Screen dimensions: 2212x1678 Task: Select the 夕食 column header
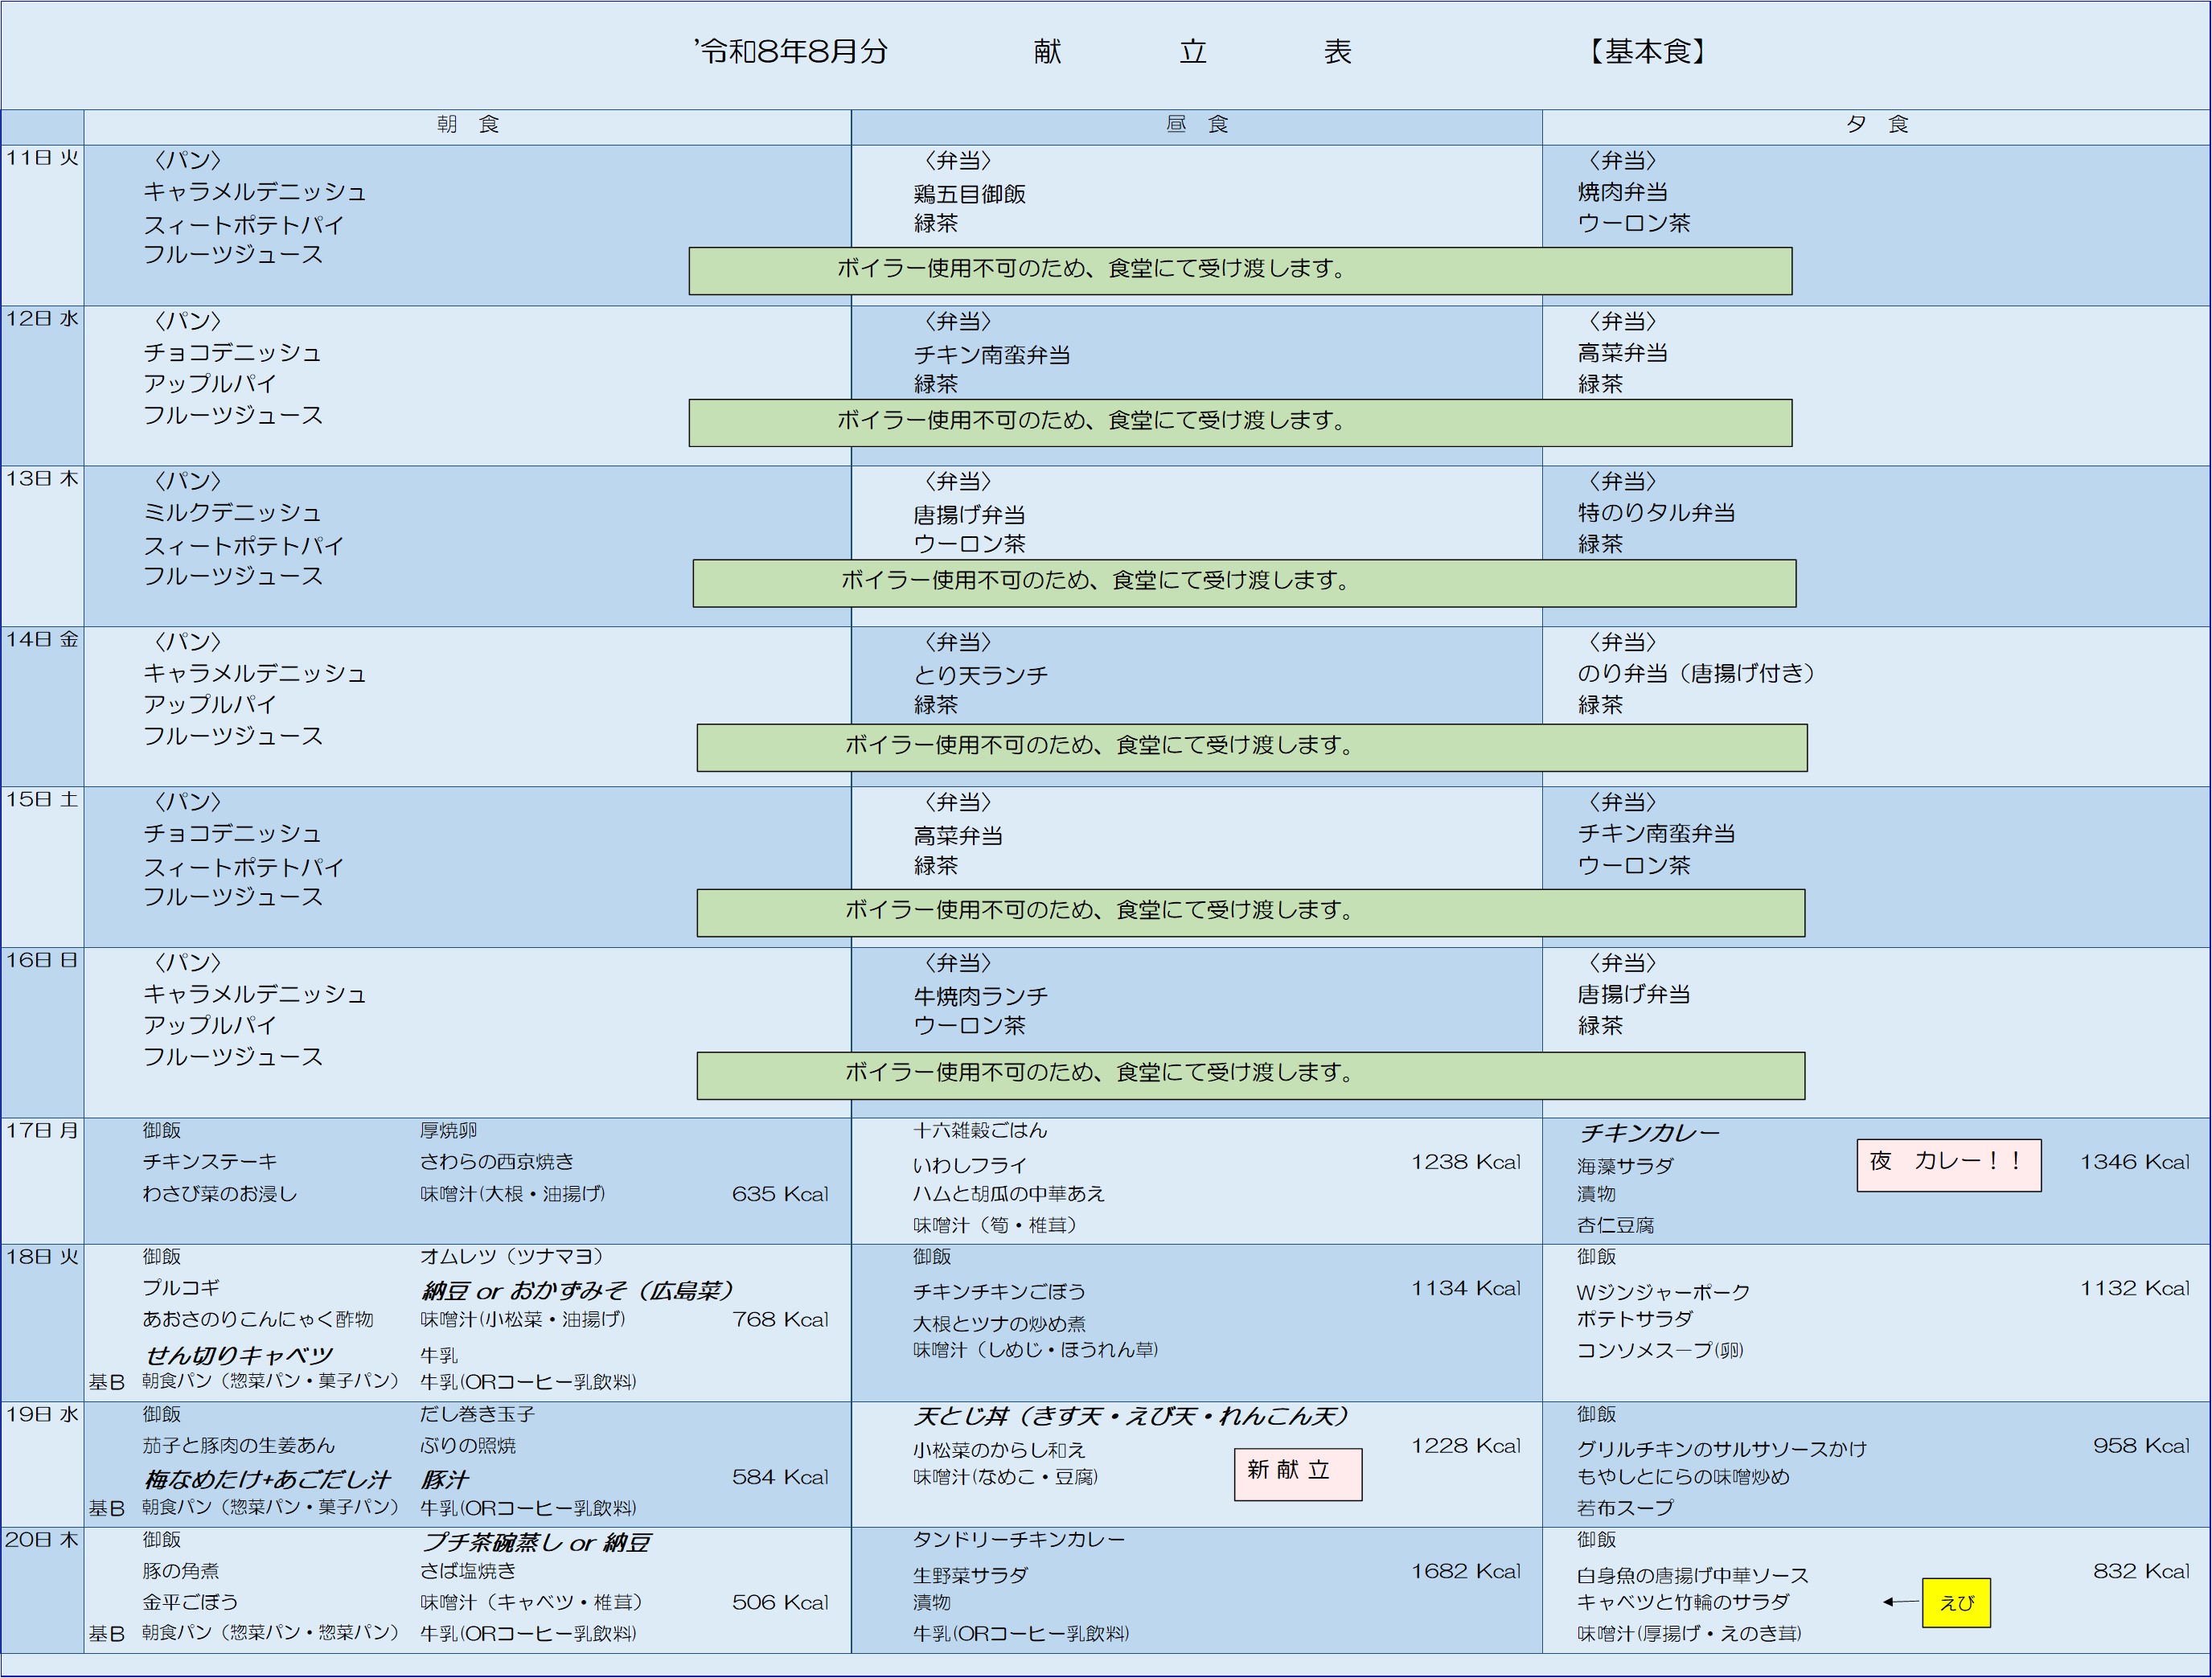[x=1877, y=125]
